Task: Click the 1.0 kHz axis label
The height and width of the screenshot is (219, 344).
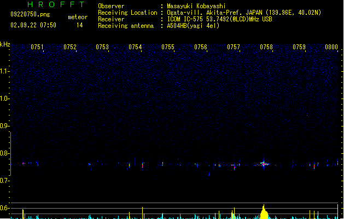Action: coord(5,99)
